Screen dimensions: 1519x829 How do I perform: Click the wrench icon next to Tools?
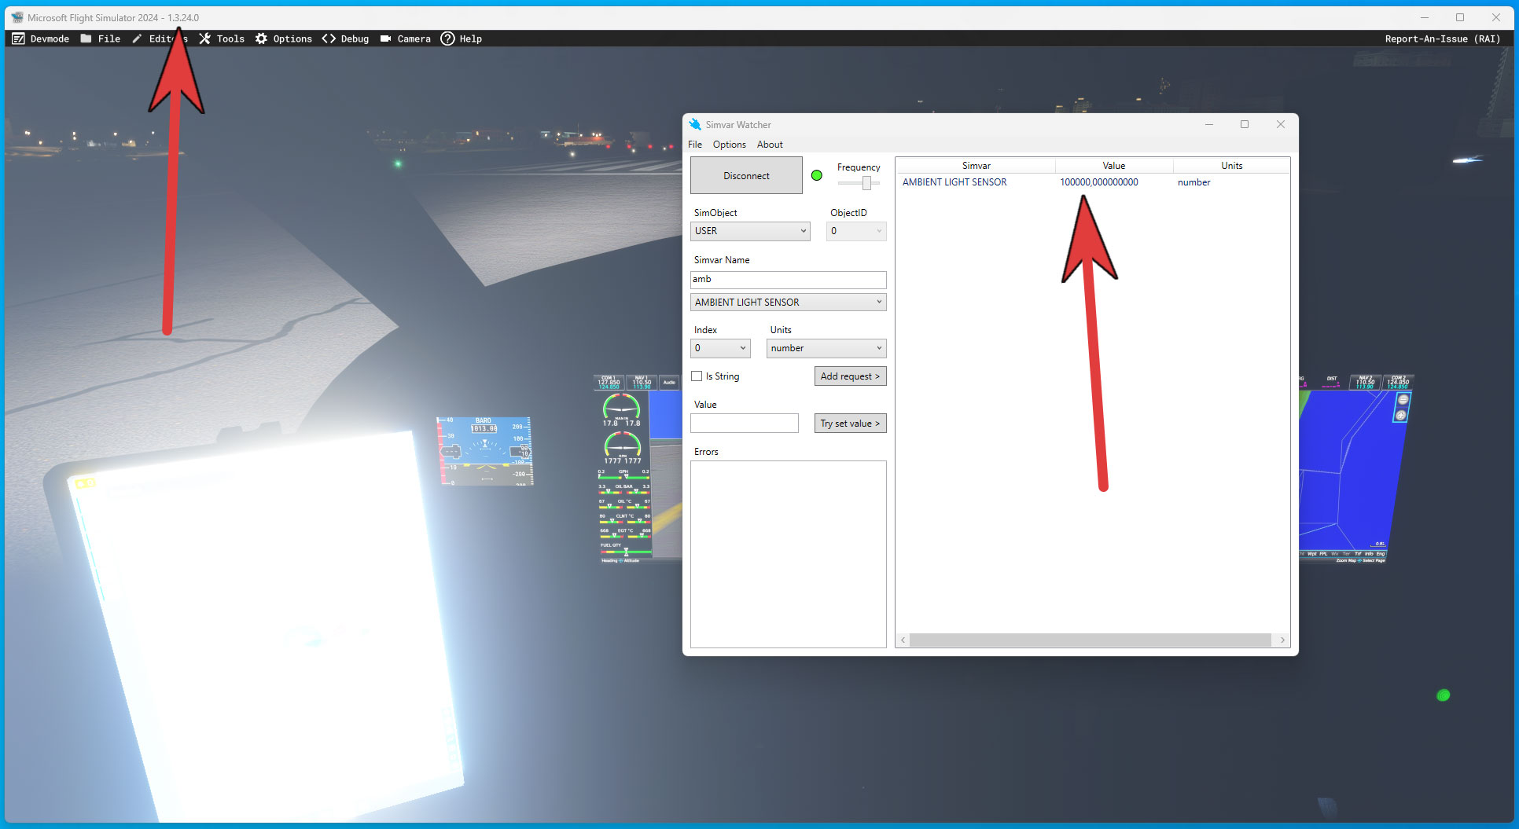tap(204, 39)
